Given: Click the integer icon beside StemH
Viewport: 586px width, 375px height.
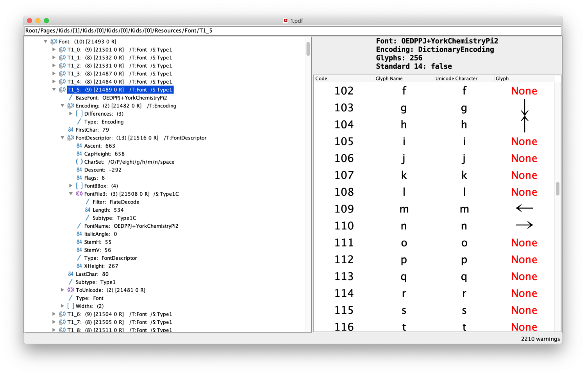Looking at the screenshot, I should tap(79, 242).
